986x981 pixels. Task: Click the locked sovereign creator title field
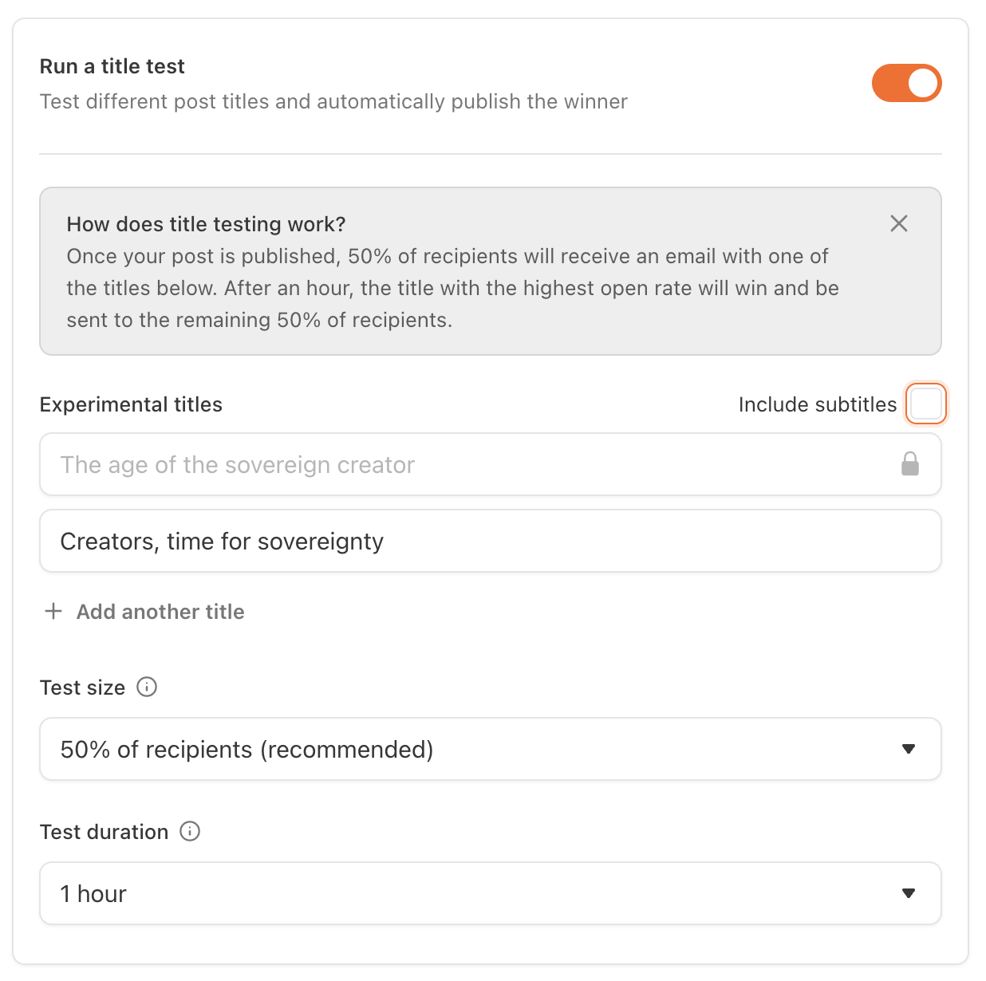pos(491,464)
